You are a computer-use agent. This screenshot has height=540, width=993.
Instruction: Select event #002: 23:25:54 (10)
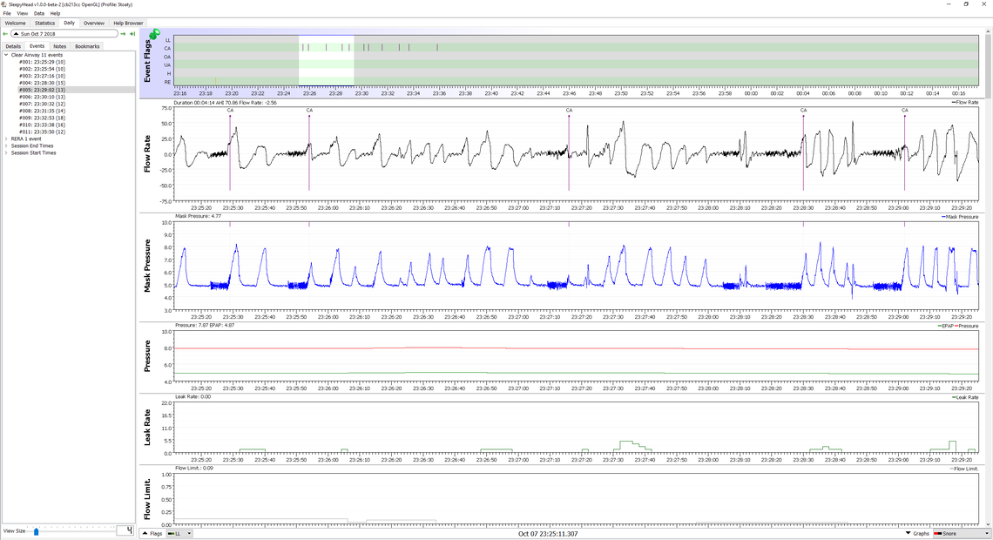[x=42, y=69]
